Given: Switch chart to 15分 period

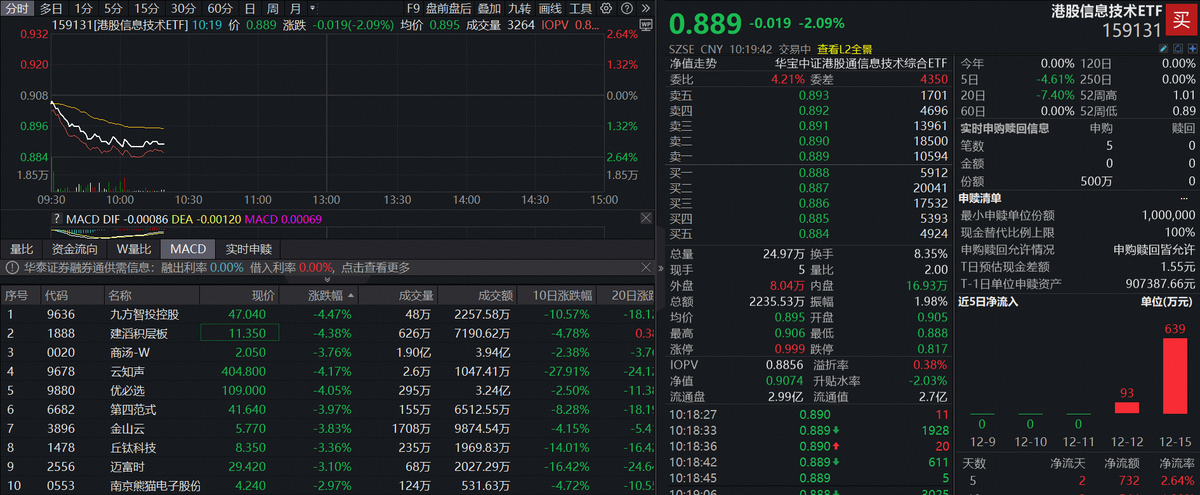Looking at the screenshot, I should tap(146, 8).
